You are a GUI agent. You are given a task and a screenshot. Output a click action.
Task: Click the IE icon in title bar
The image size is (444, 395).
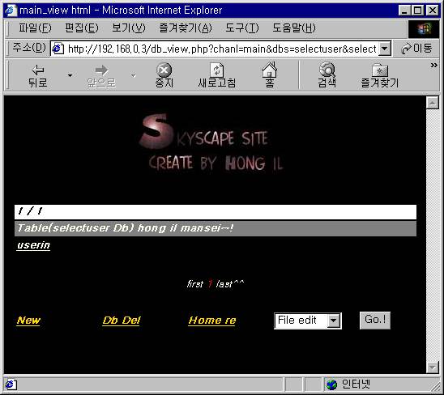click(11, 11)
